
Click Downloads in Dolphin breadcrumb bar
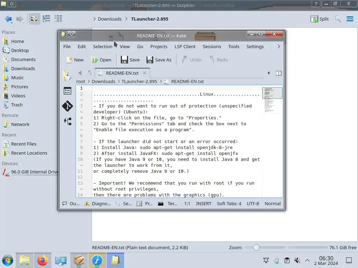coord(109,19)
